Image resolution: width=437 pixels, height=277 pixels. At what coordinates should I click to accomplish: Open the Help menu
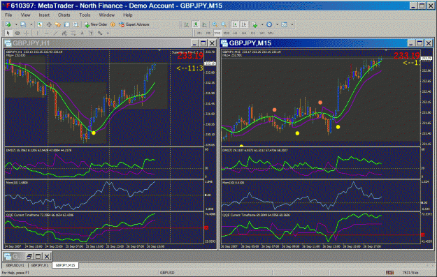[x=128, y=15]
